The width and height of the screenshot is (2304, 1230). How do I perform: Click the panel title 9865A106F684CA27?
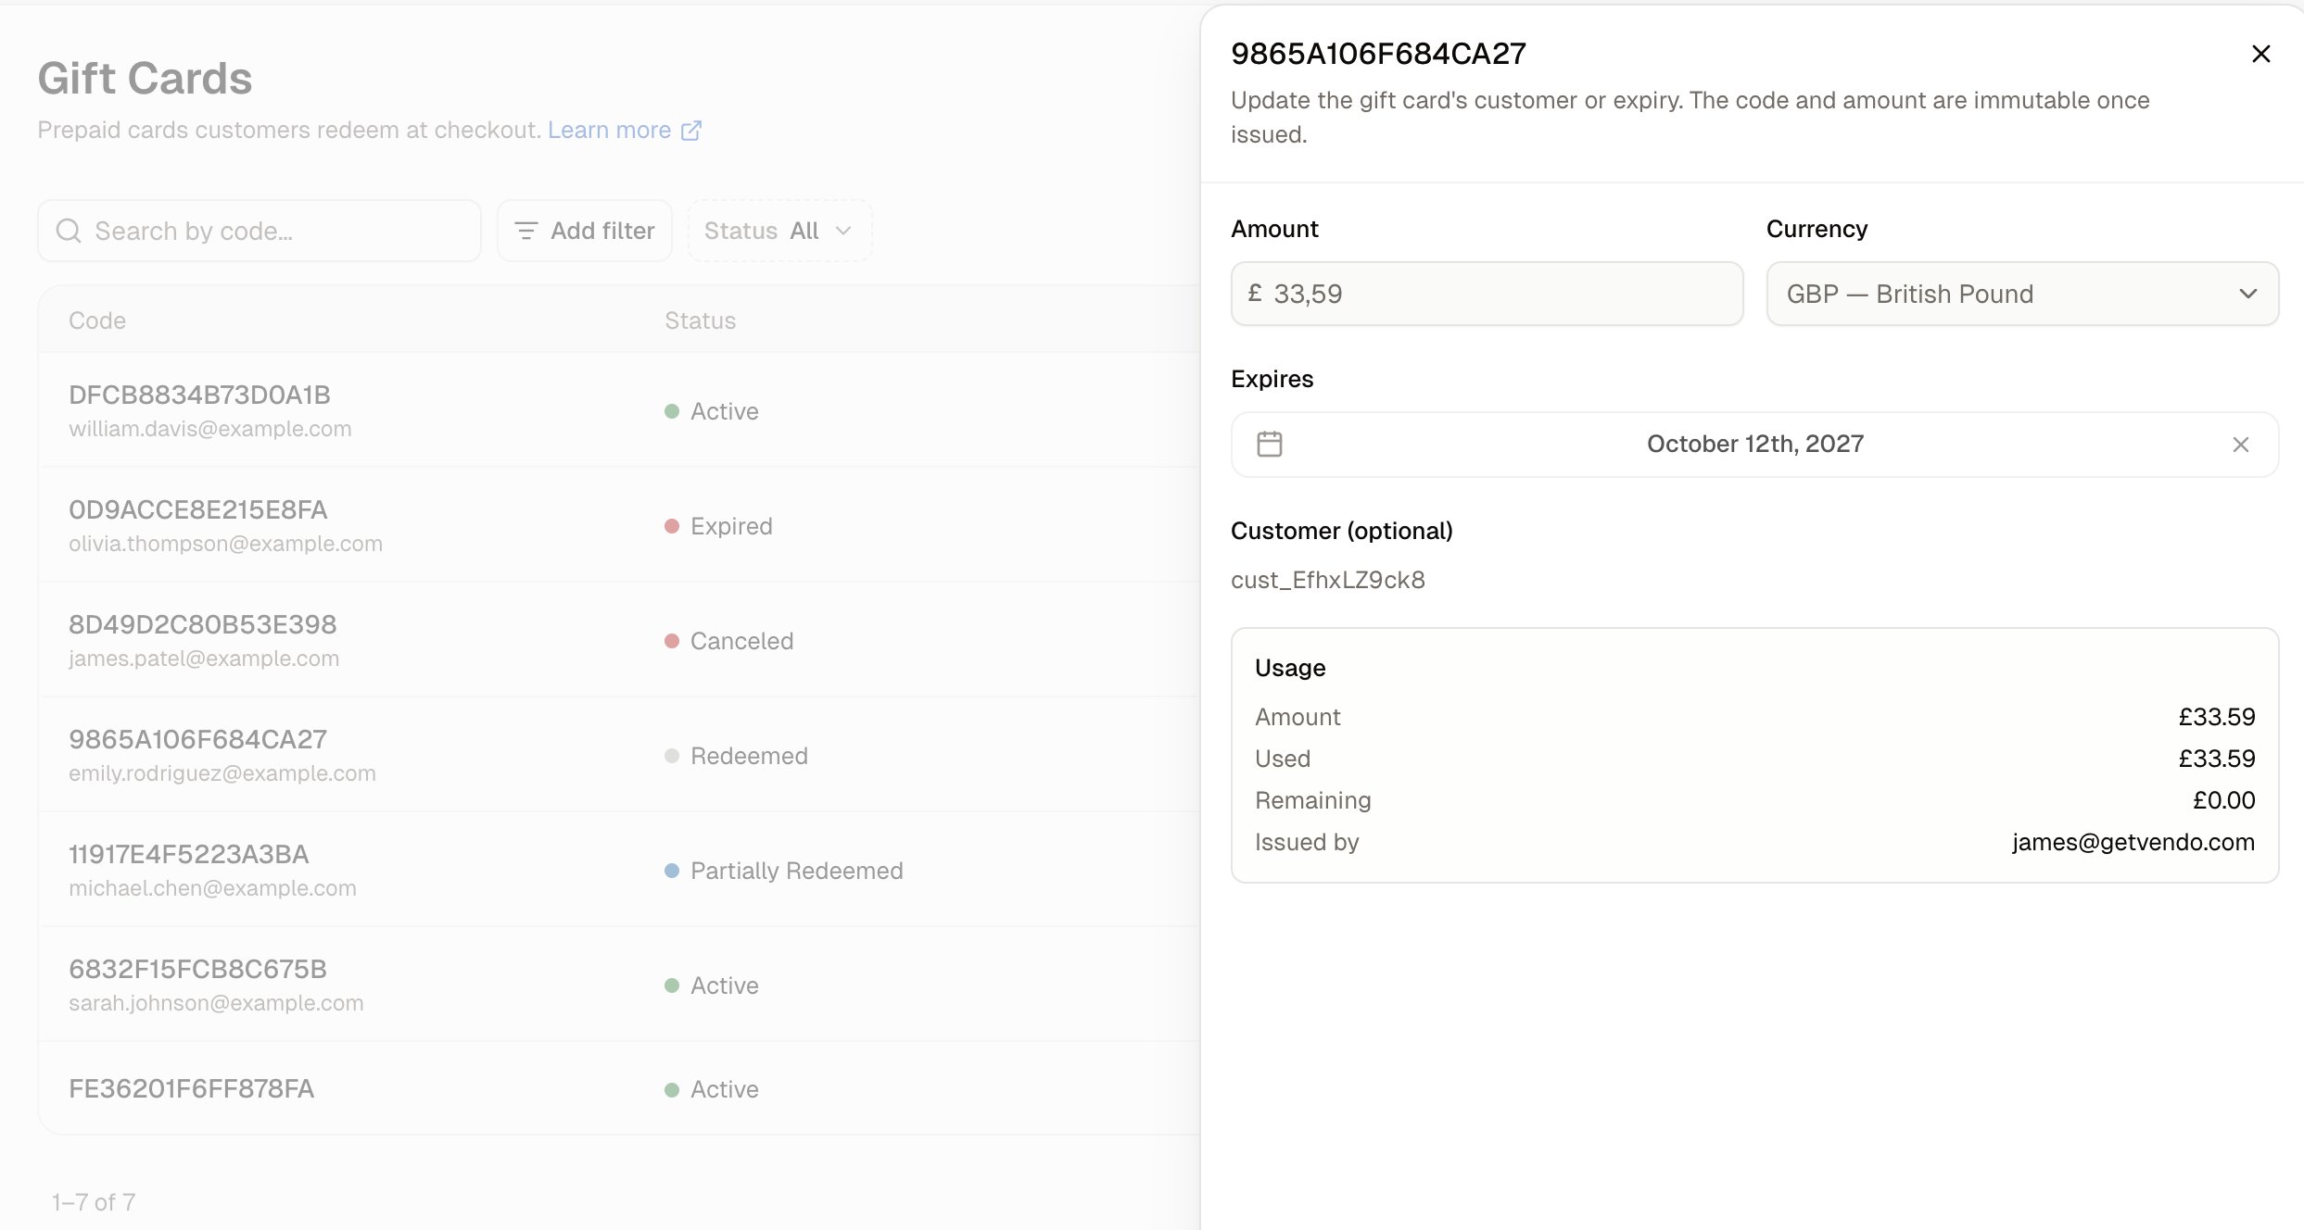(1378, 54)
